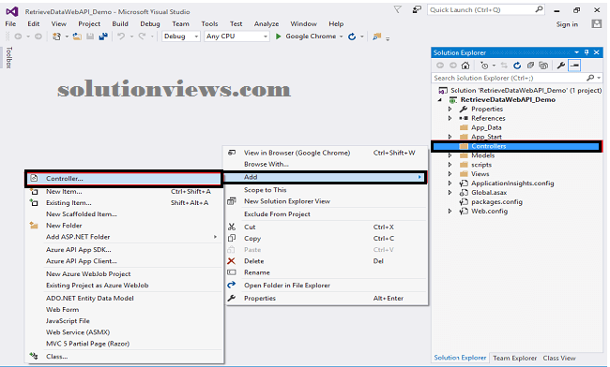Image resolution: width=610 pixels, height=367 pixels.
Task: Click the Undo toolbar icon
Action: [x=121, y=37]
